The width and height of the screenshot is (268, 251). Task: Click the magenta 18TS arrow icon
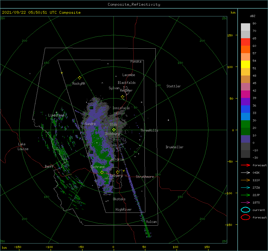tap(245, 203)
